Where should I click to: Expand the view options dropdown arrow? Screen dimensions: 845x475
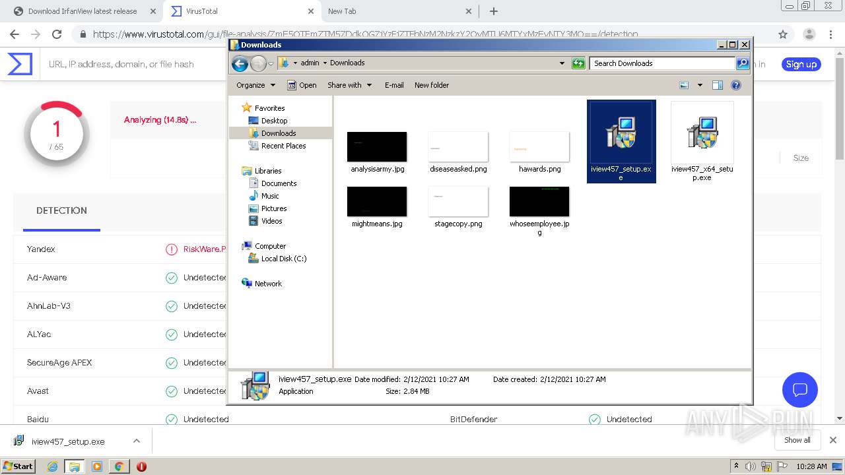pyautogui.click(x=700, y=85)
